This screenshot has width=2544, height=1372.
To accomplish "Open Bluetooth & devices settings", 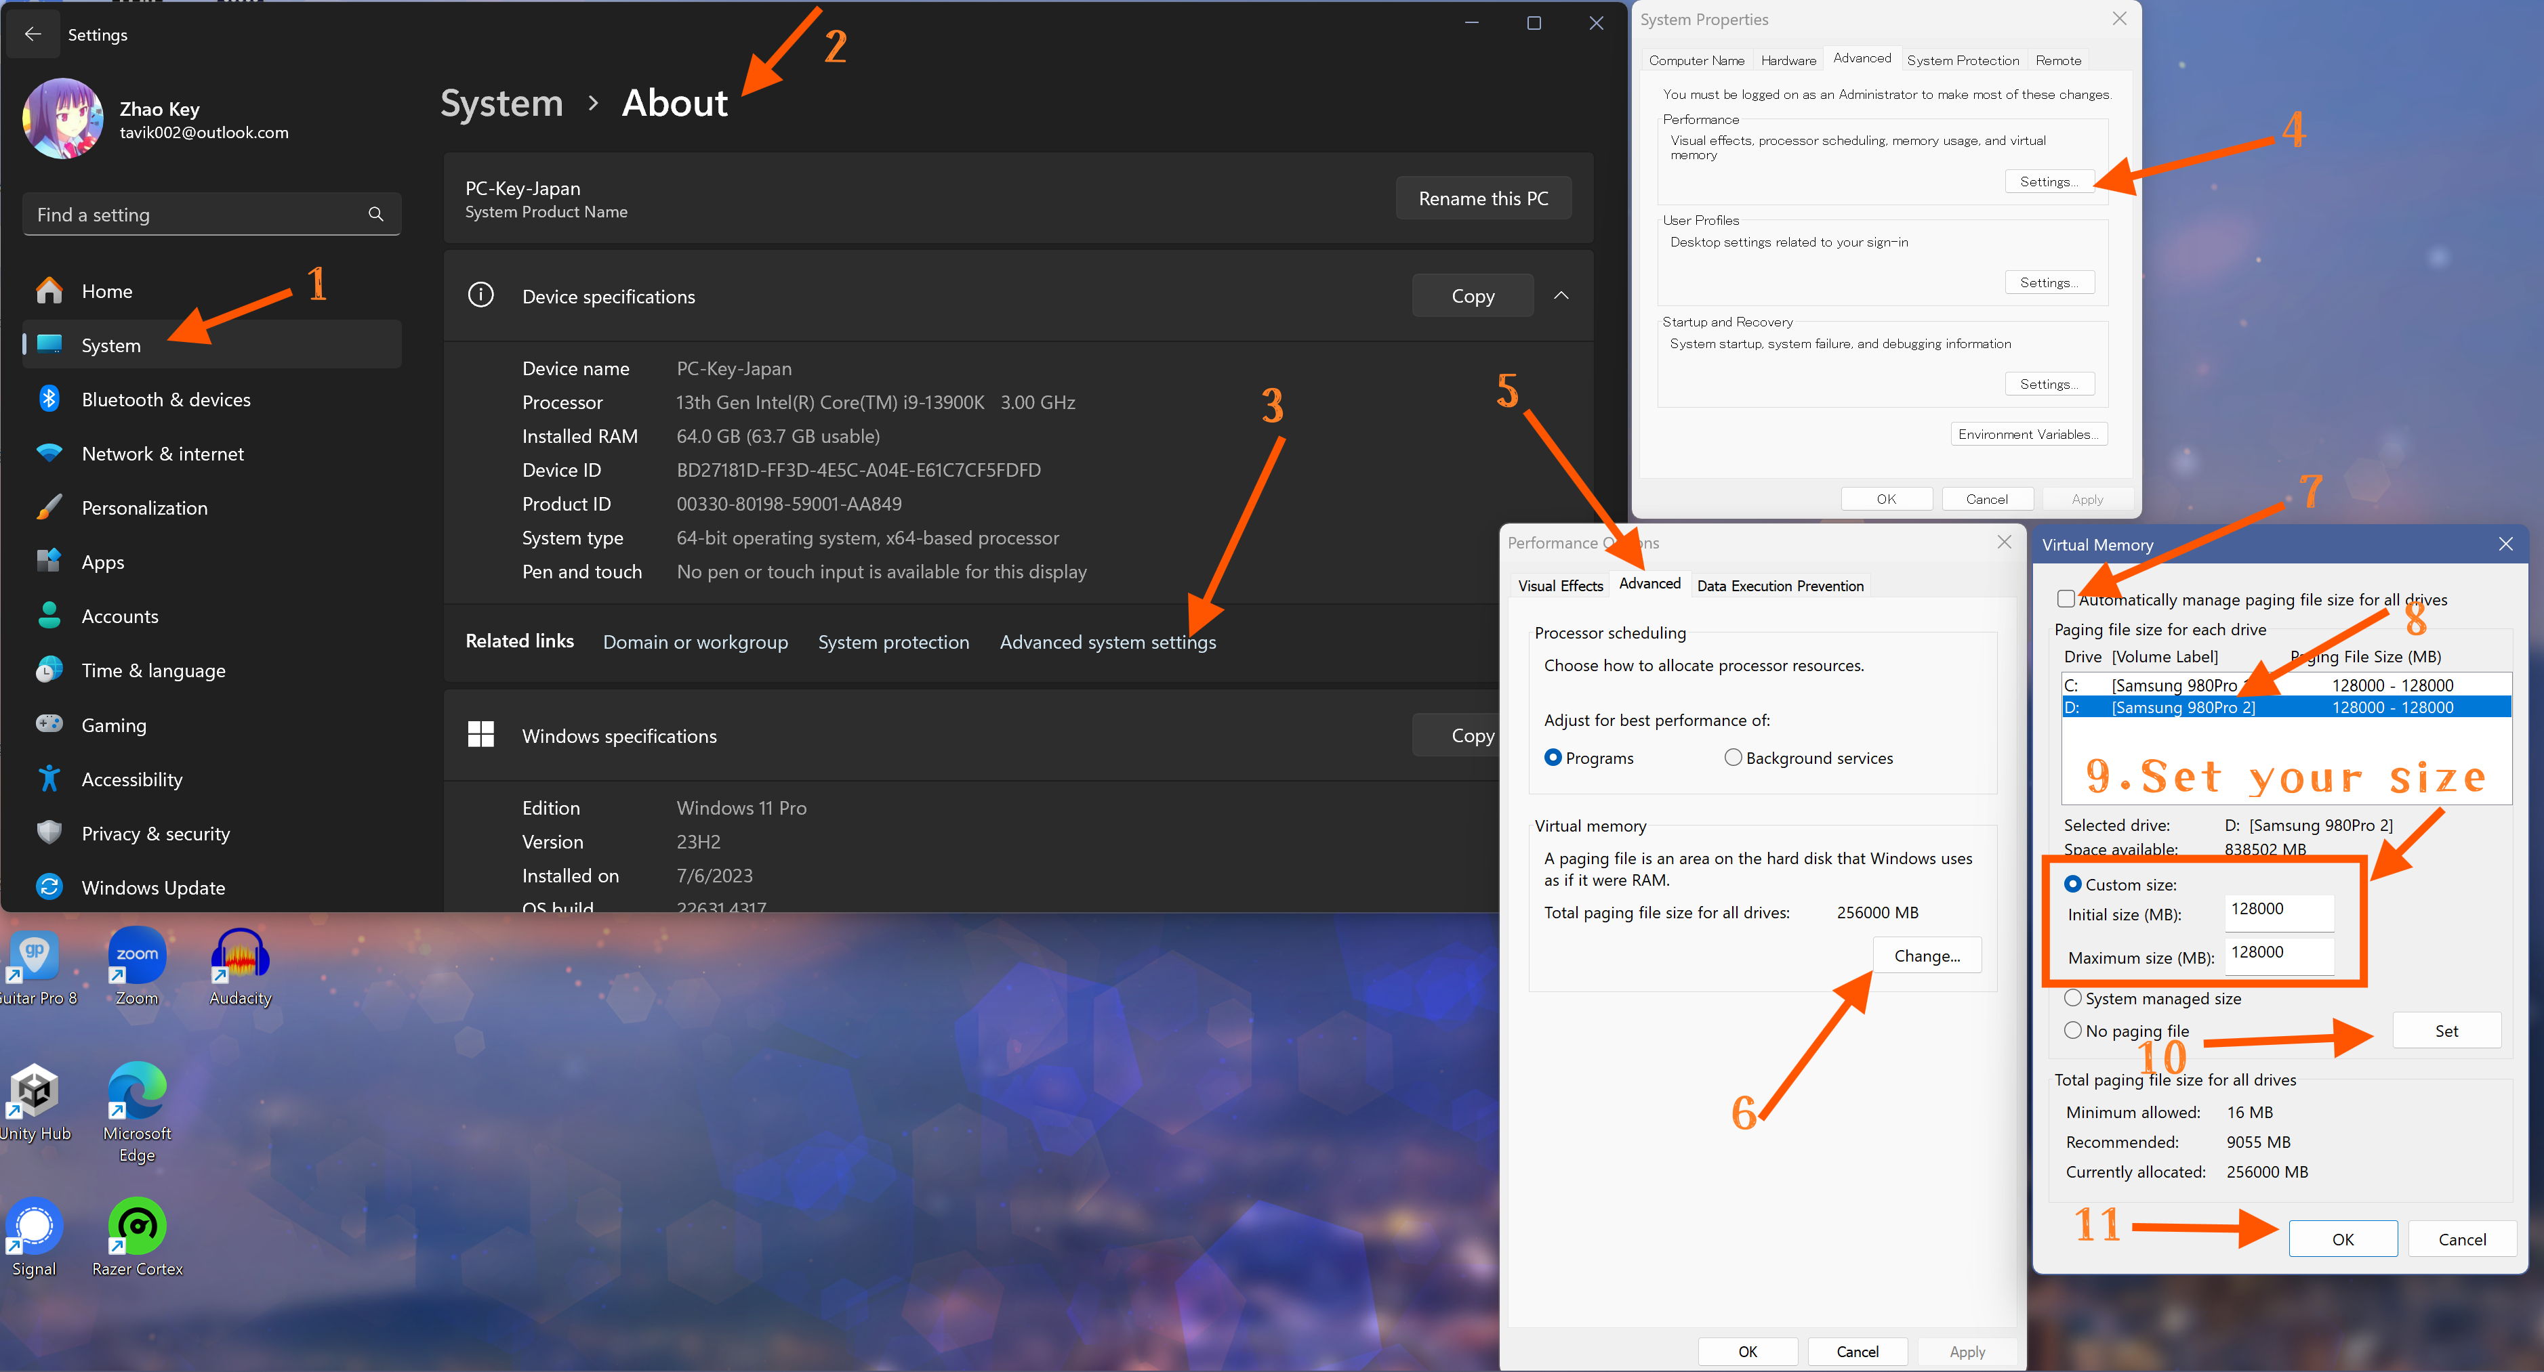I will 211,399.
